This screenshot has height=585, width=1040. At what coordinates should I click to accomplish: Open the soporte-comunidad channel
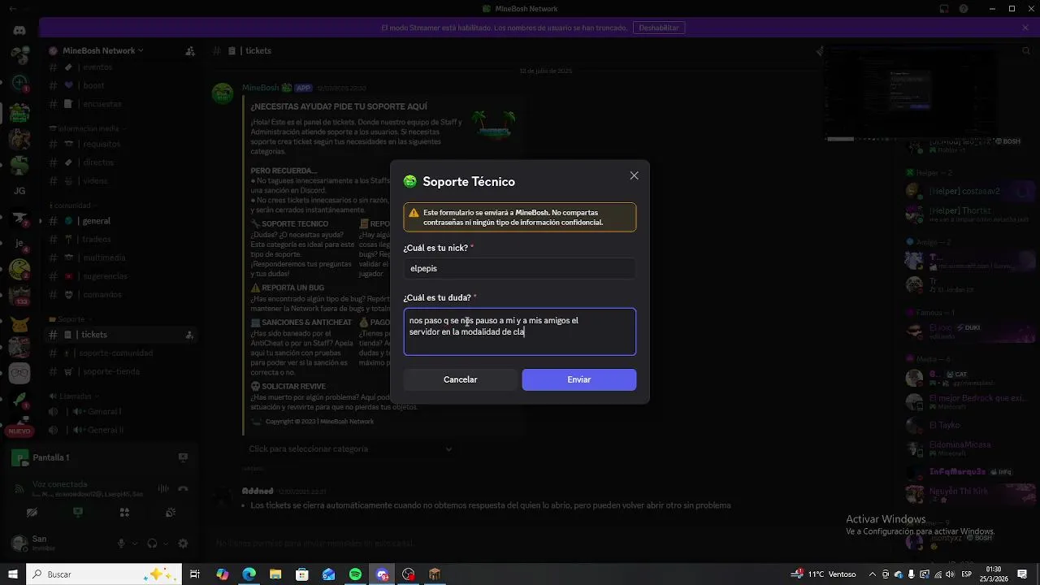tap(122, 353)
